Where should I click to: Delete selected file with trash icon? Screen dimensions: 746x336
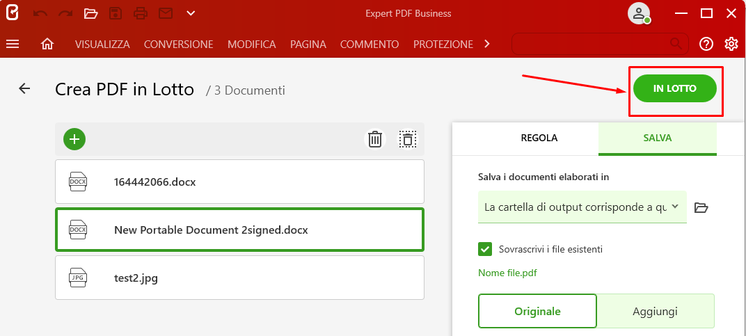tap(375, 139)
